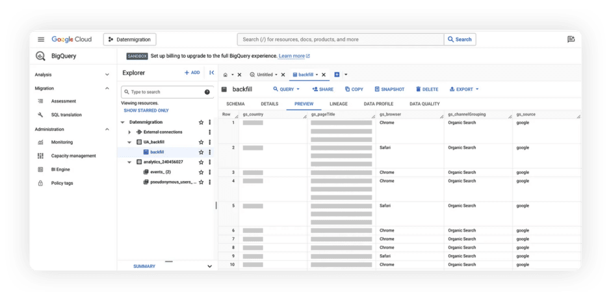Collapse the analytics_240456027 dataset
This screenshot has width=611, height=299.
pos(129,162)
